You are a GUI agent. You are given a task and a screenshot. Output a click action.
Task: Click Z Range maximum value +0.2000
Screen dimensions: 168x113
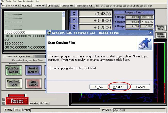147,26
